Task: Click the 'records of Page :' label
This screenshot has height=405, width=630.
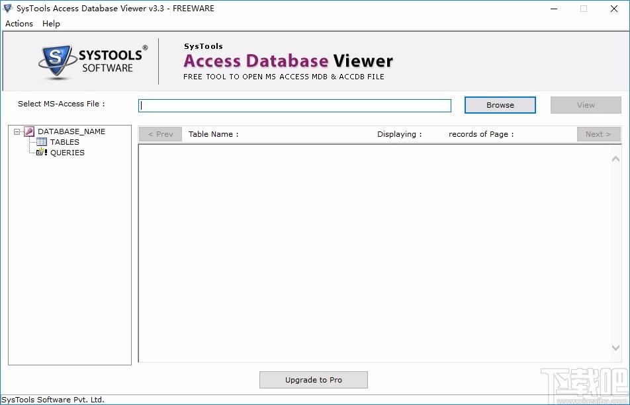Action: 481,134
